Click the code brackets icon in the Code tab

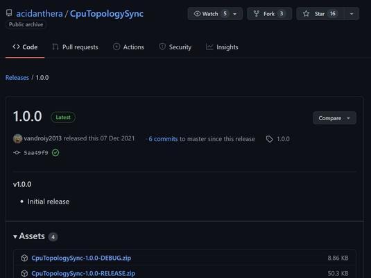17,47
